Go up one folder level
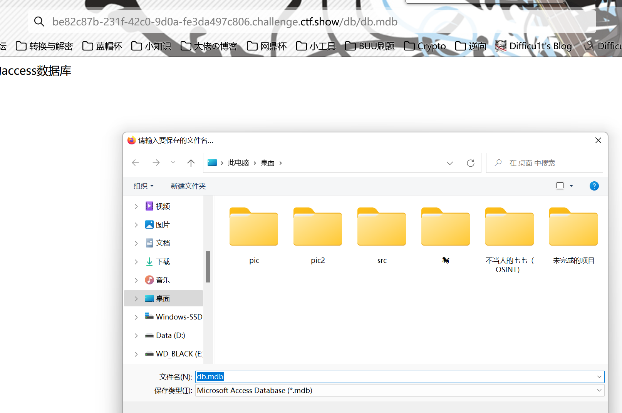This screenshot has height=413, width=622. [191, 163]
